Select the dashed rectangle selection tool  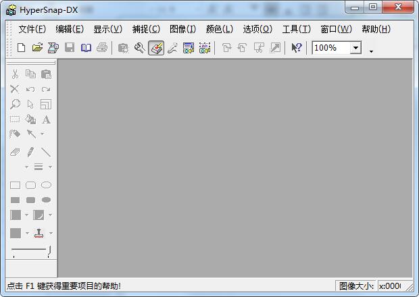[x=15, y=119]
